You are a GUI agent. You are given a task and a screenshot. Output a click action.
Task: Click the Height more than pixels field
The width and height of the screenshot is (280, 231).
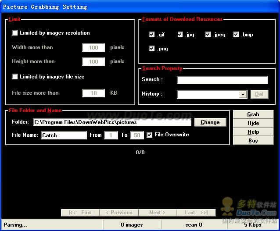(x=93, y=61)
